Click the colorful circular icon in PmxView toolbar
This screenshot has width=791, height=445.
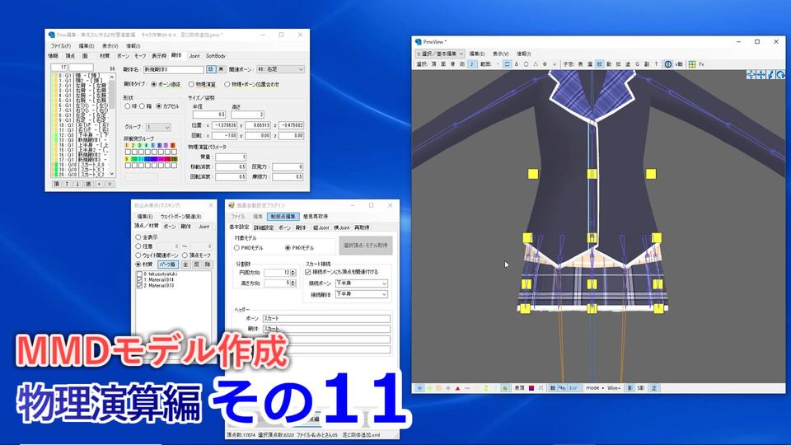tap(668, 64)
